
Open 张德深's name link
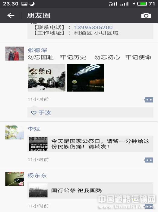37,50
